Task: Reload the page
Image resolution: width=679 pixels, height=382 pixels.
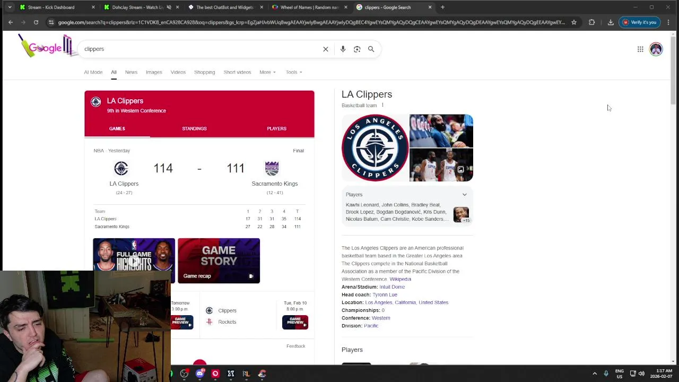Action: click(x=36, y=22)
